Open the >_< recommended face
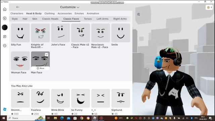 [x=101, y=98]
